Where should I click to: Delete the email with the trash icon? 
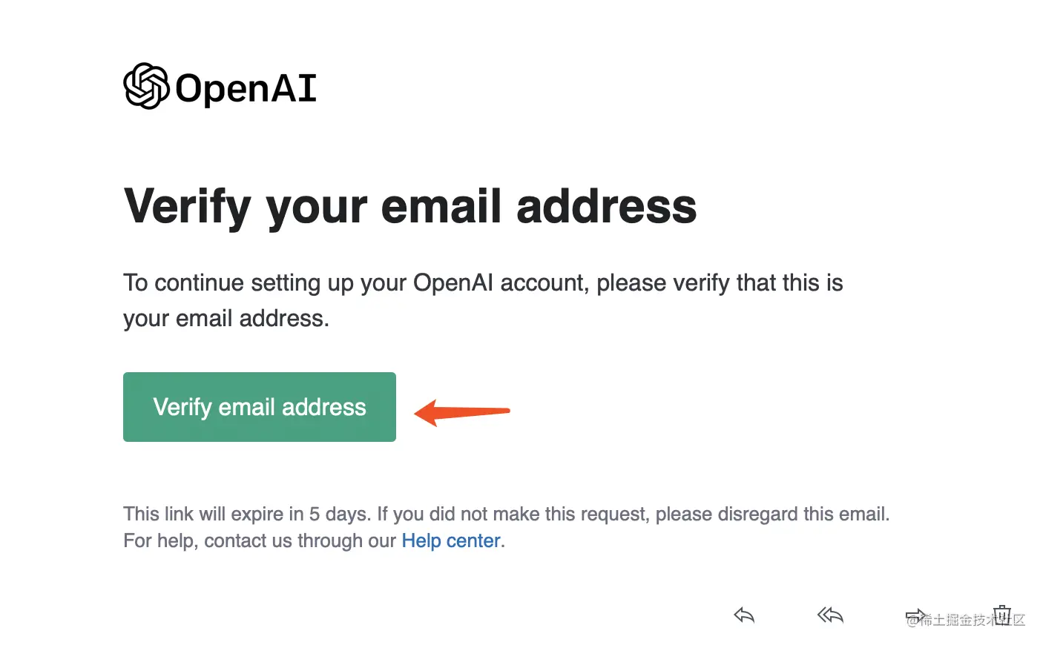coord(1002,614)
